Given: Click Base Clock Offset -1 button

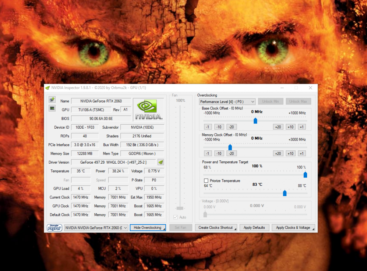Looking at the screenshot, I should (x=208, y=127).
